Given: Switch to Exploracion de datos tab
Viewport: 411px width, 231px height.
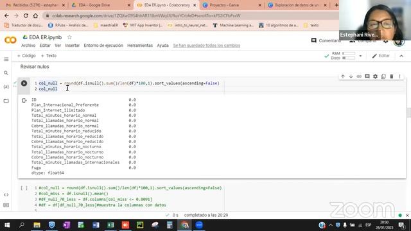Looking at the screenshot, I should click(297, 5).
